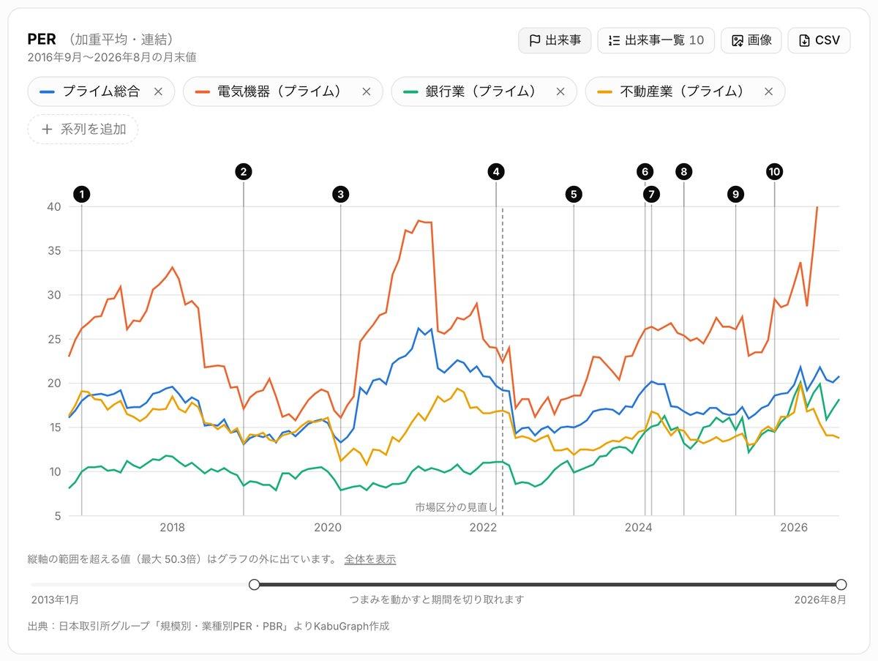Click the 2013年1月 range start label
The height and width of the screenshot is (661, 878).
pos(55,600)
